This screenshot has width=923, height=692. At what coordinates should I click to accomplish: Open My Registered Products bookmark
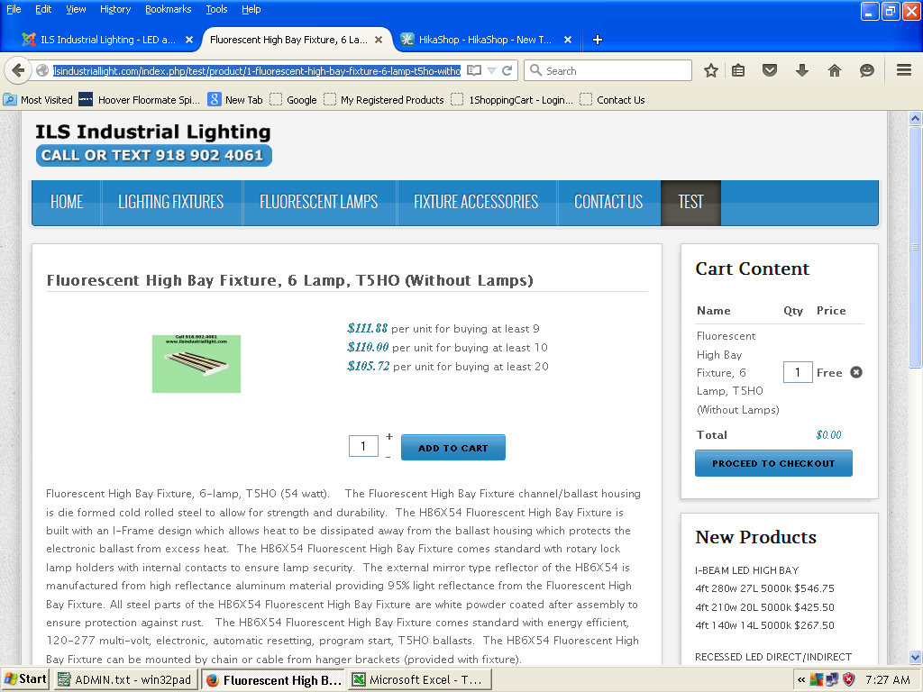point(384,100)
